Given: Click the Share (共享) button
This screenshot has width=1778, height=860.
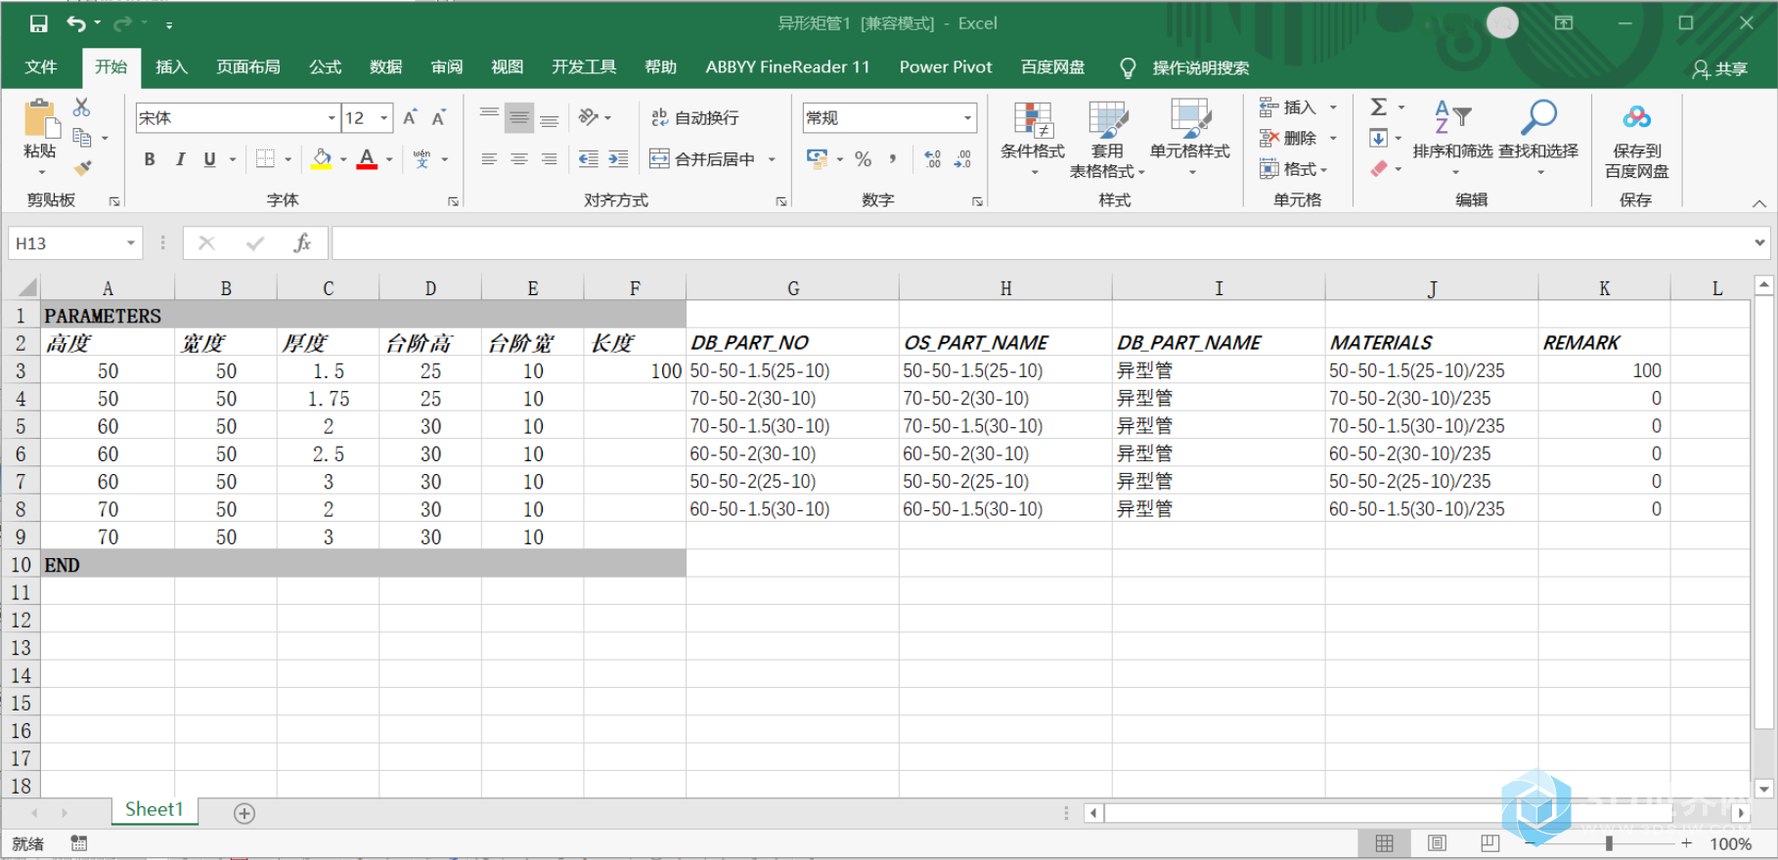Looking at the screenshot, I should coord(1719,68).
